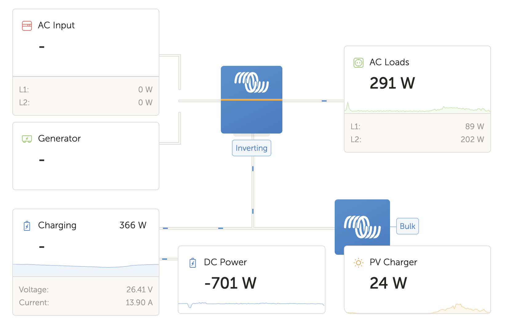Select the 26.41 V battery voltage
The height and width of the screenshot is (328, 510).
click(140, 290)
